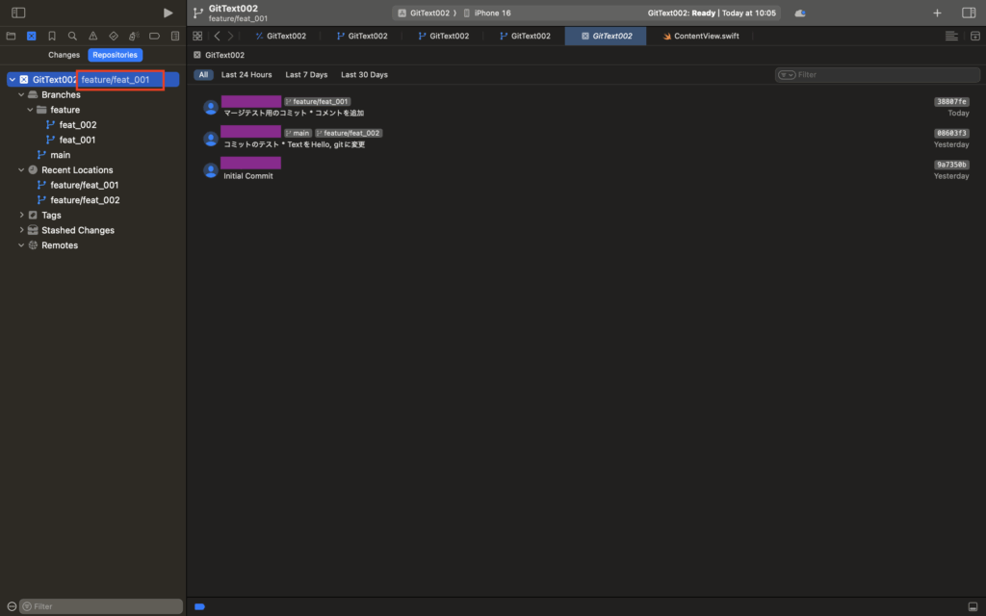986x616 pixels.
Task: Open the related items grid icon
Action: pyautogui.click(x=197, y=36)
